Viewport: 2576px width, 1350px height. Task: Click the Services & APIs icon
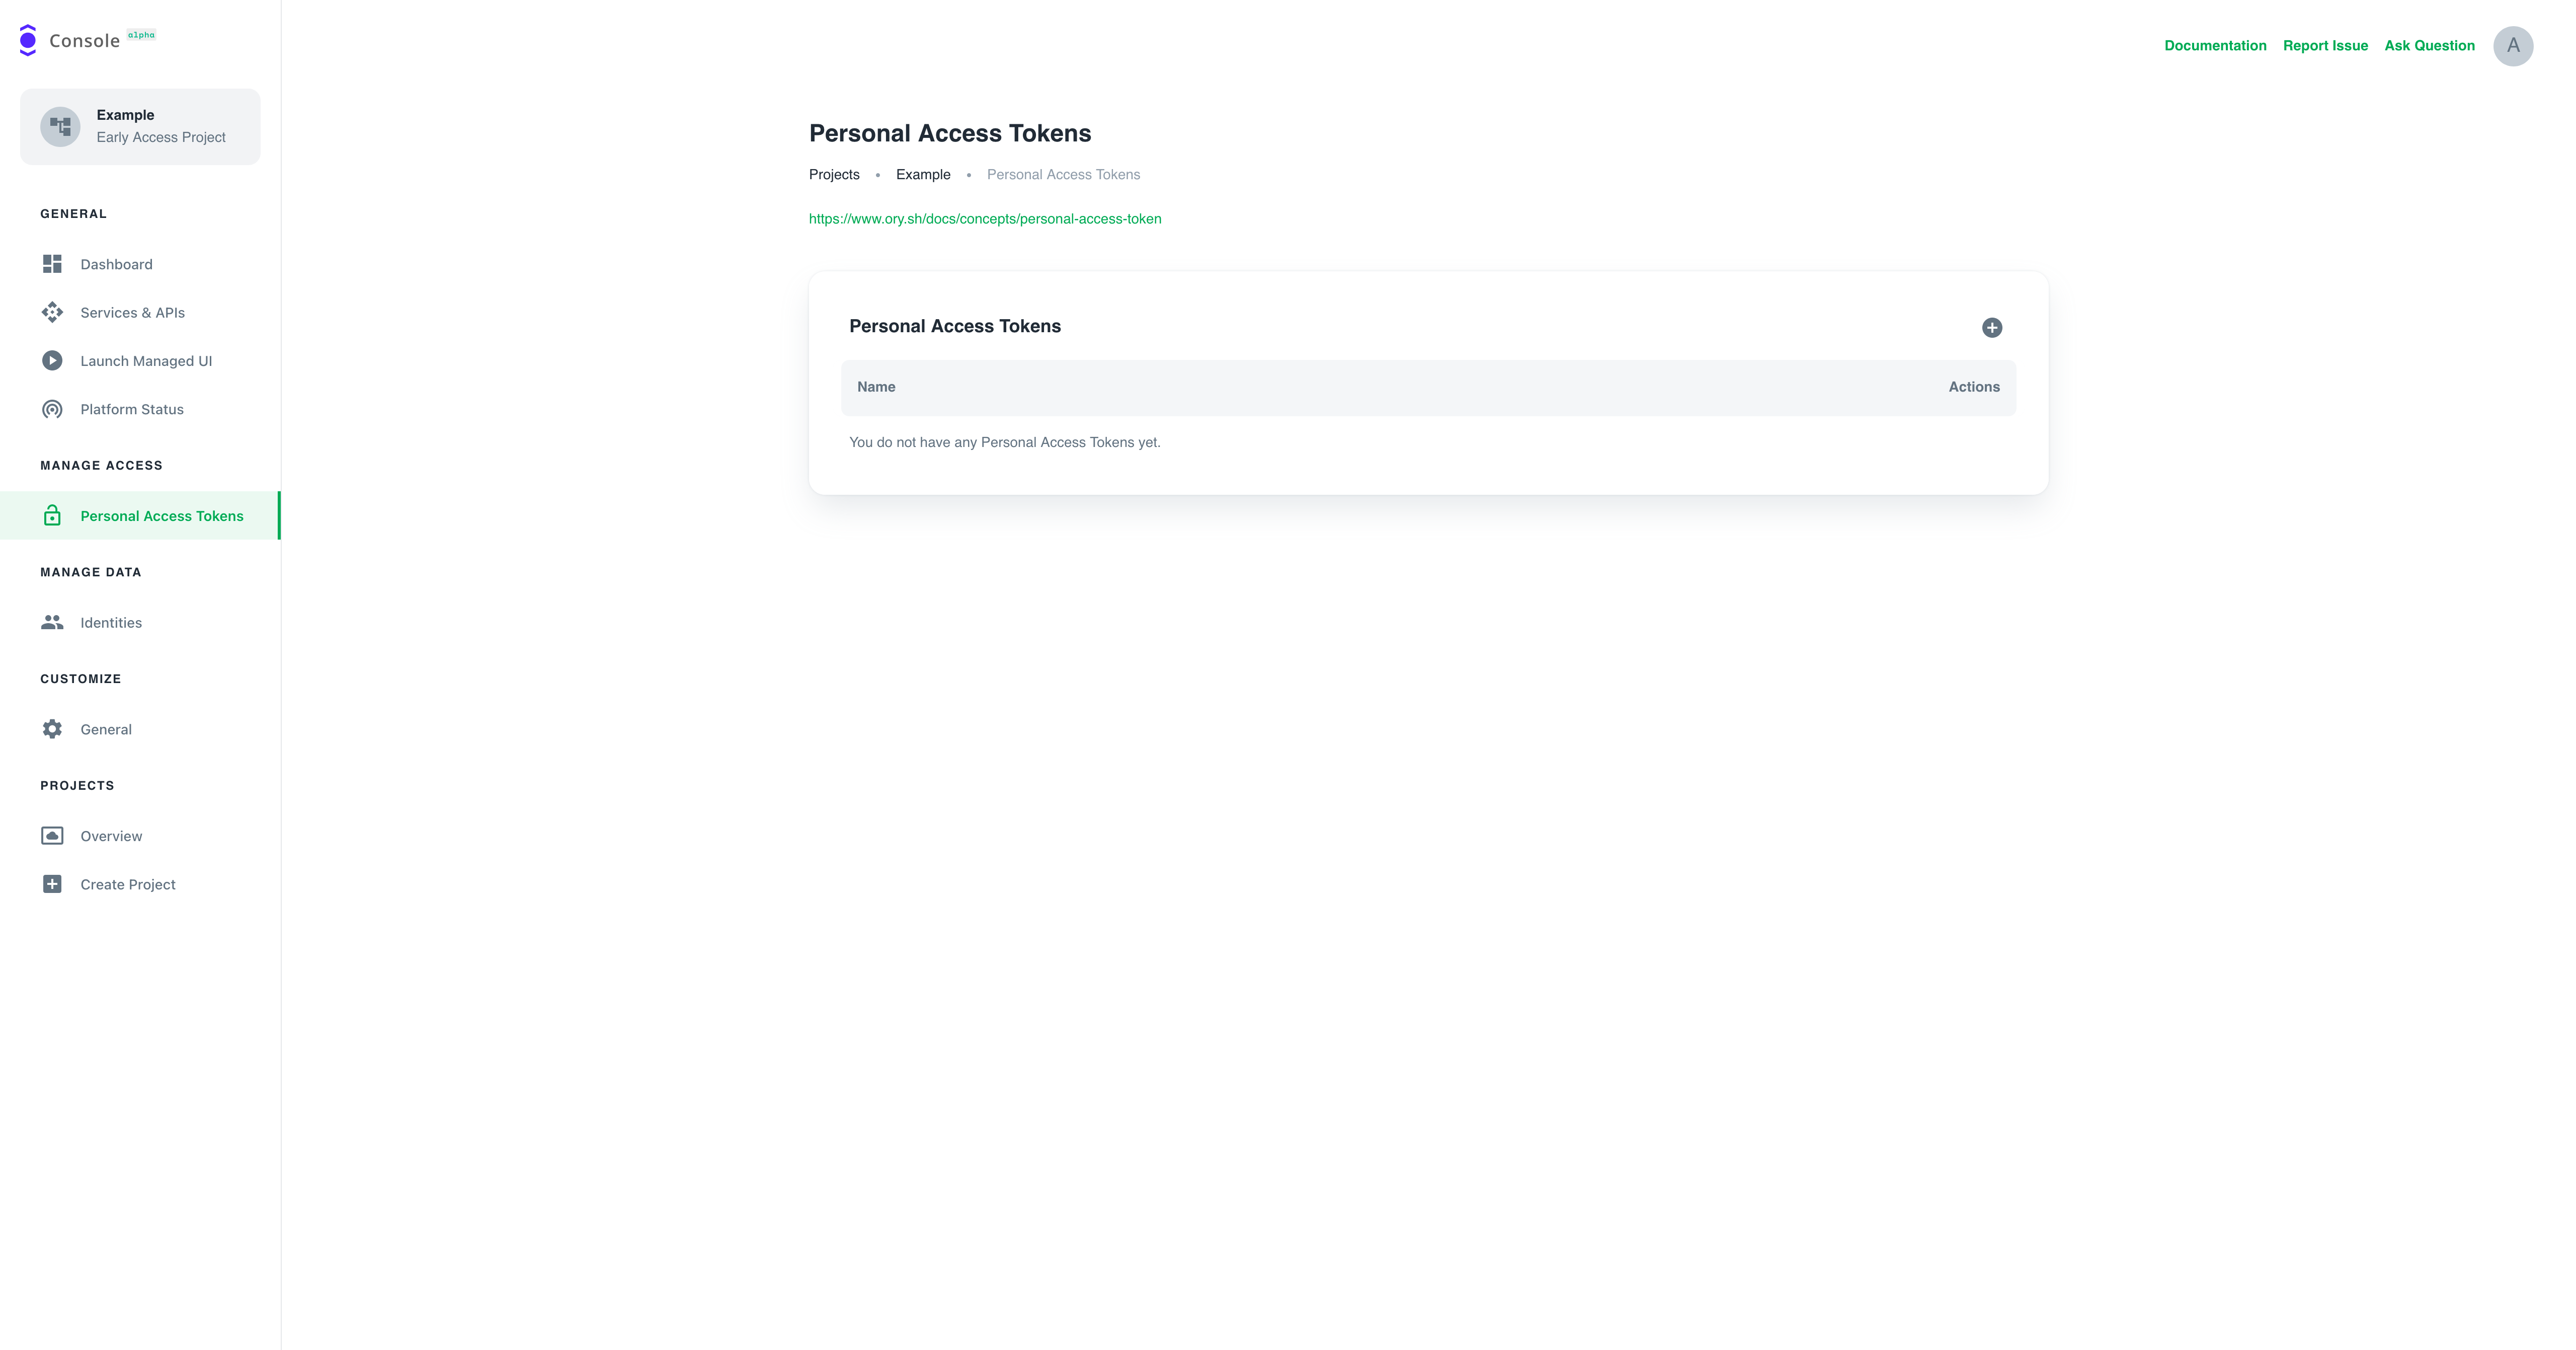[x=52, y=312]
